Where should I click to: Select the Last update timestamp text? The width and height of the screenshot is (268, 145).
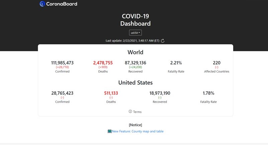coord(132,41)
